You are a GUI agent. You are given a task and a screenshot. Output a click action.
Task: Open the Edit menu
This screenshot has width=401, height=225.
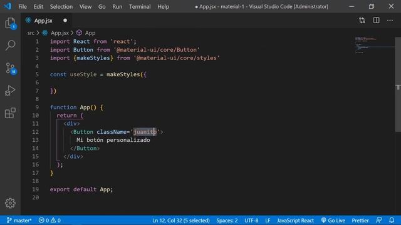(38, 7)
